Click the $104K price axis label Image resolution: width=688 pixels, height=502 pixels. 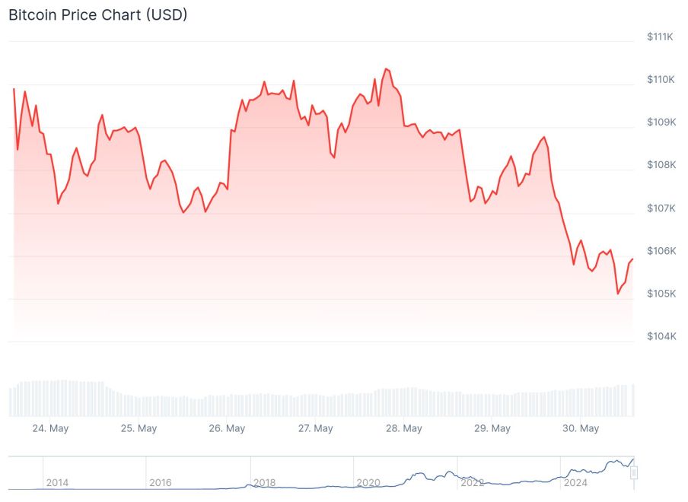coord(660,336)
